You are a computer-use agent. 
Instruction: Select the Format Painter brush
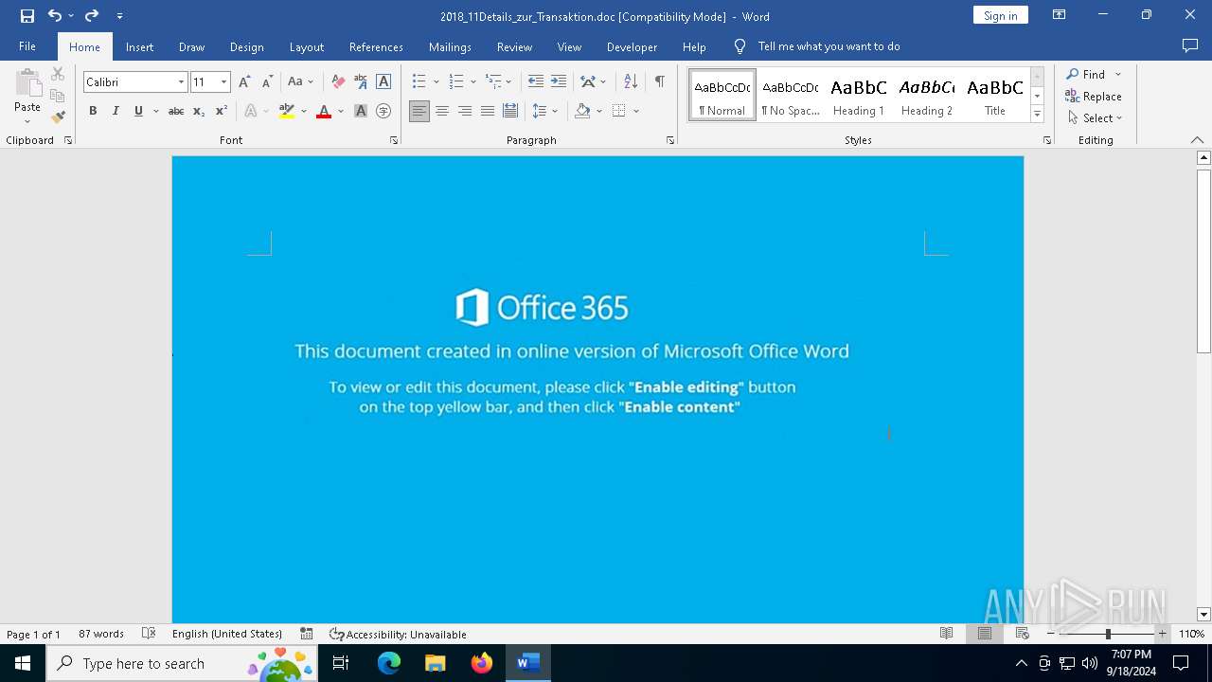coord(58,117)
